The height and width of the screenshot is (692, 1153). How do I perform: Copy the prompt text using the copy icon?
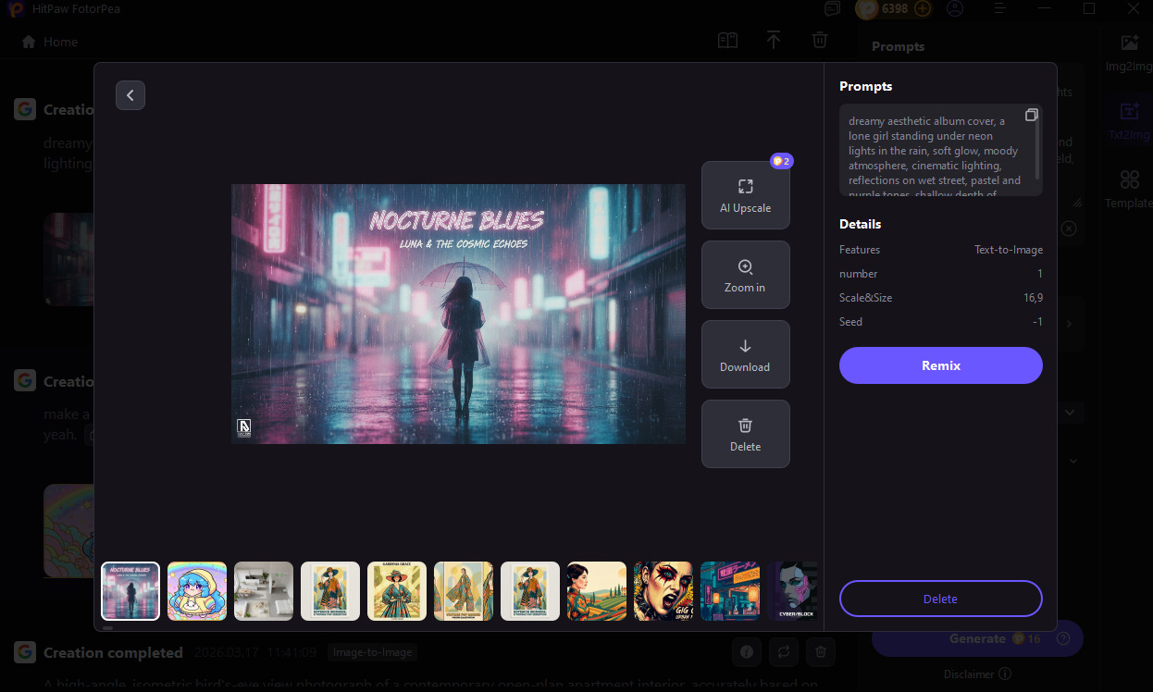click(x=1031, y=115)
